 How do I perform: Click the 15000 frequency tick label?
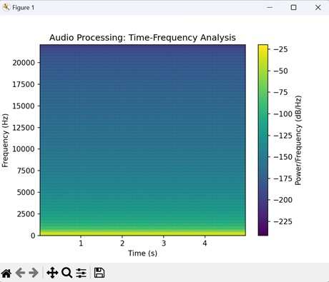point(24,106)
